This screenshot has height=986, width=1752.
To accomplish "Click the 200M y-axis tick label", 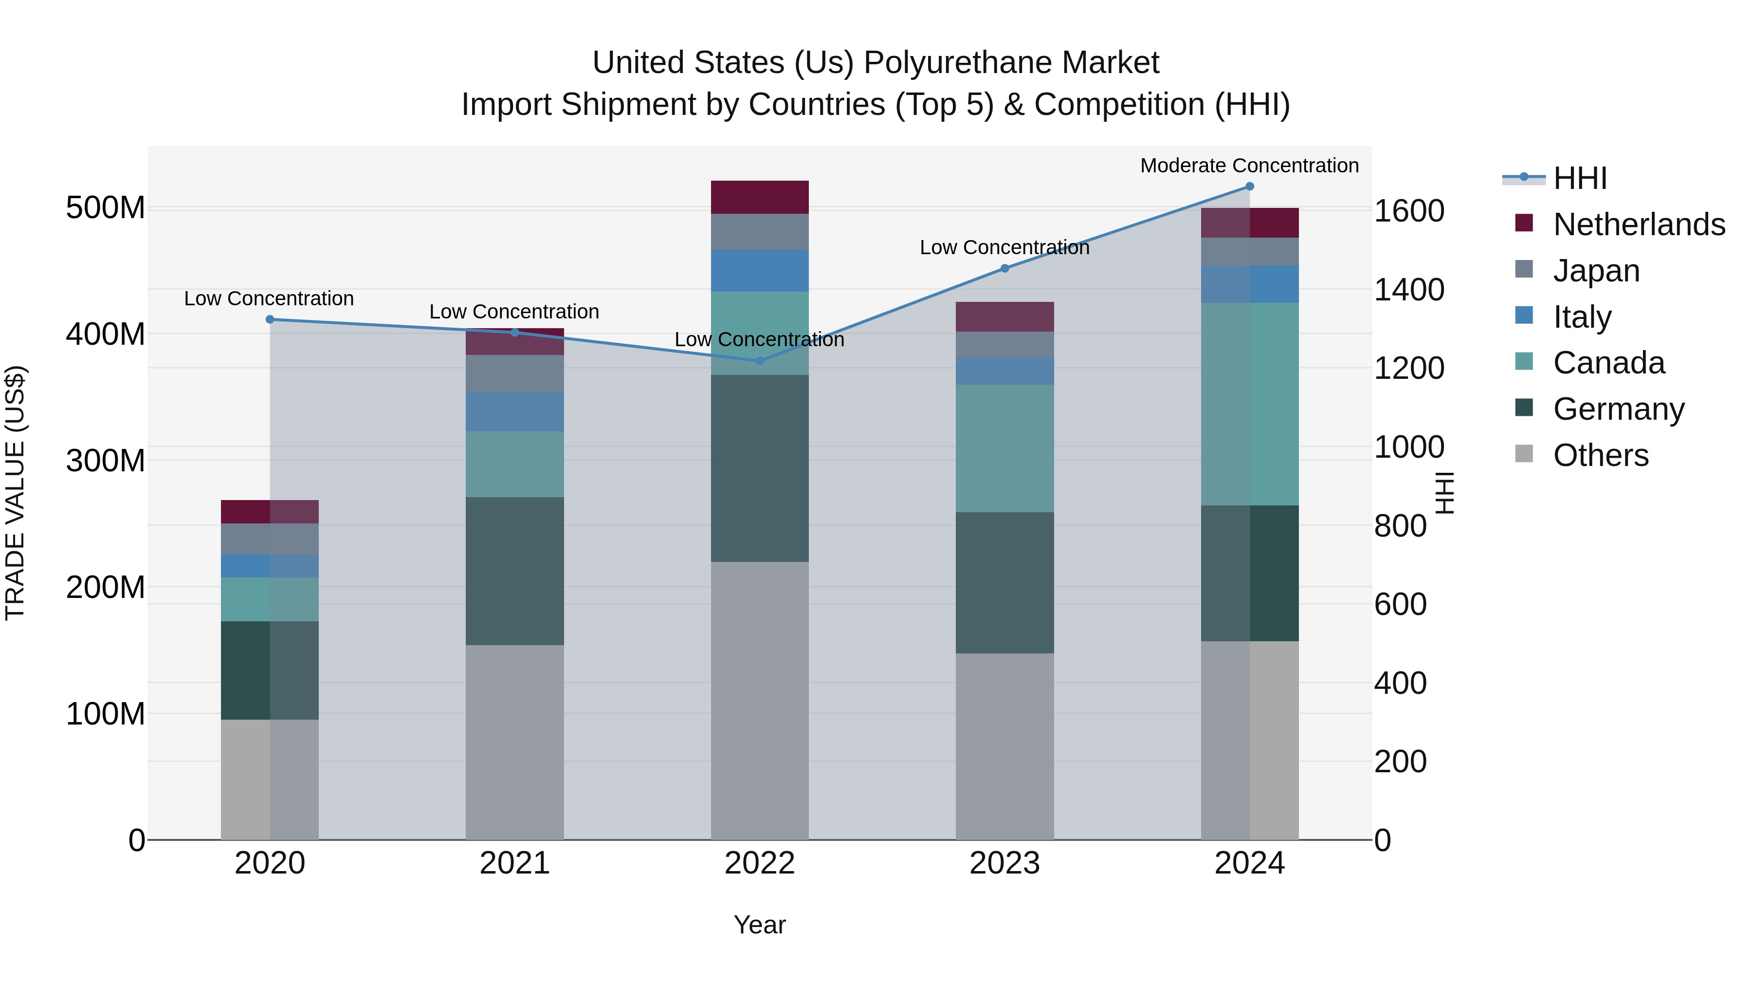I will (x=106, y=587).
